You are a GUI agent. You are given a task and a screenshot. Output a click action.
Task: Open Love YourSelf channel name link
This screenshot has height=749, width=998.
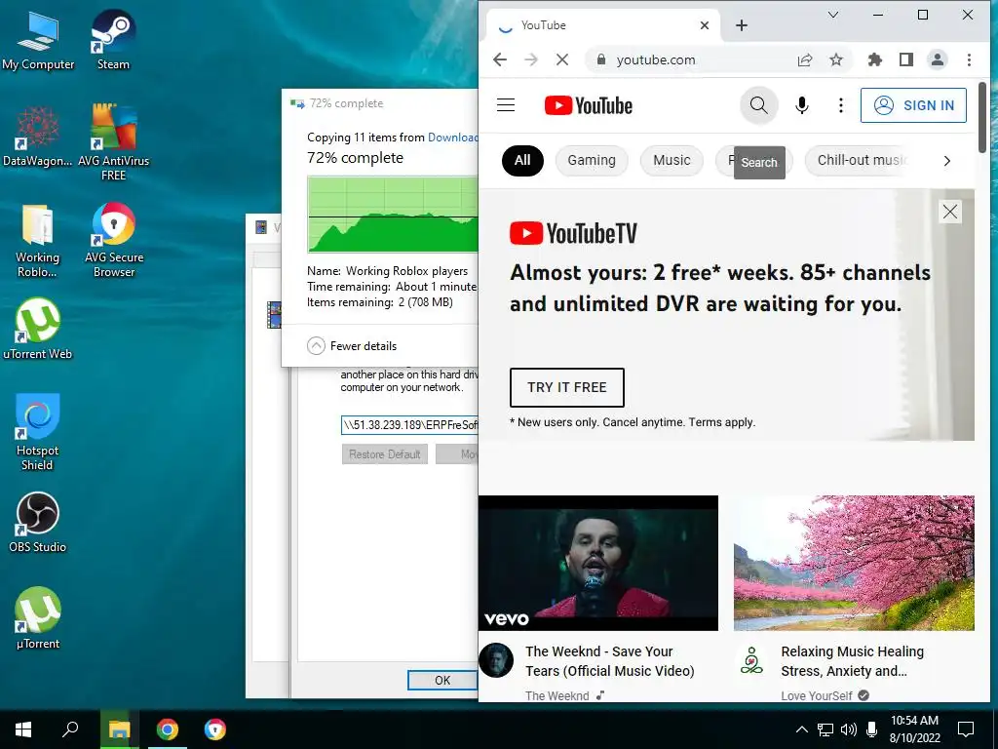pos(817,695)
